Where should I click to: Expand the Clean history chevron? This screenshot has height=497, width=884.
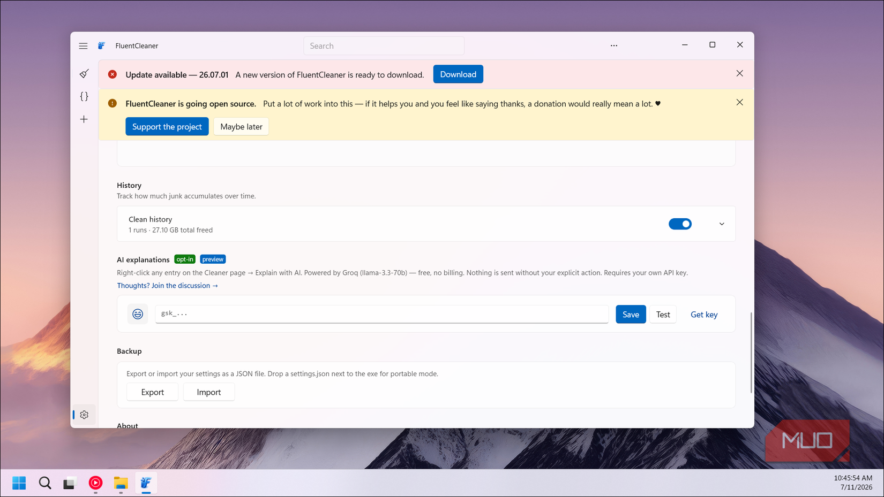(722, 224)
